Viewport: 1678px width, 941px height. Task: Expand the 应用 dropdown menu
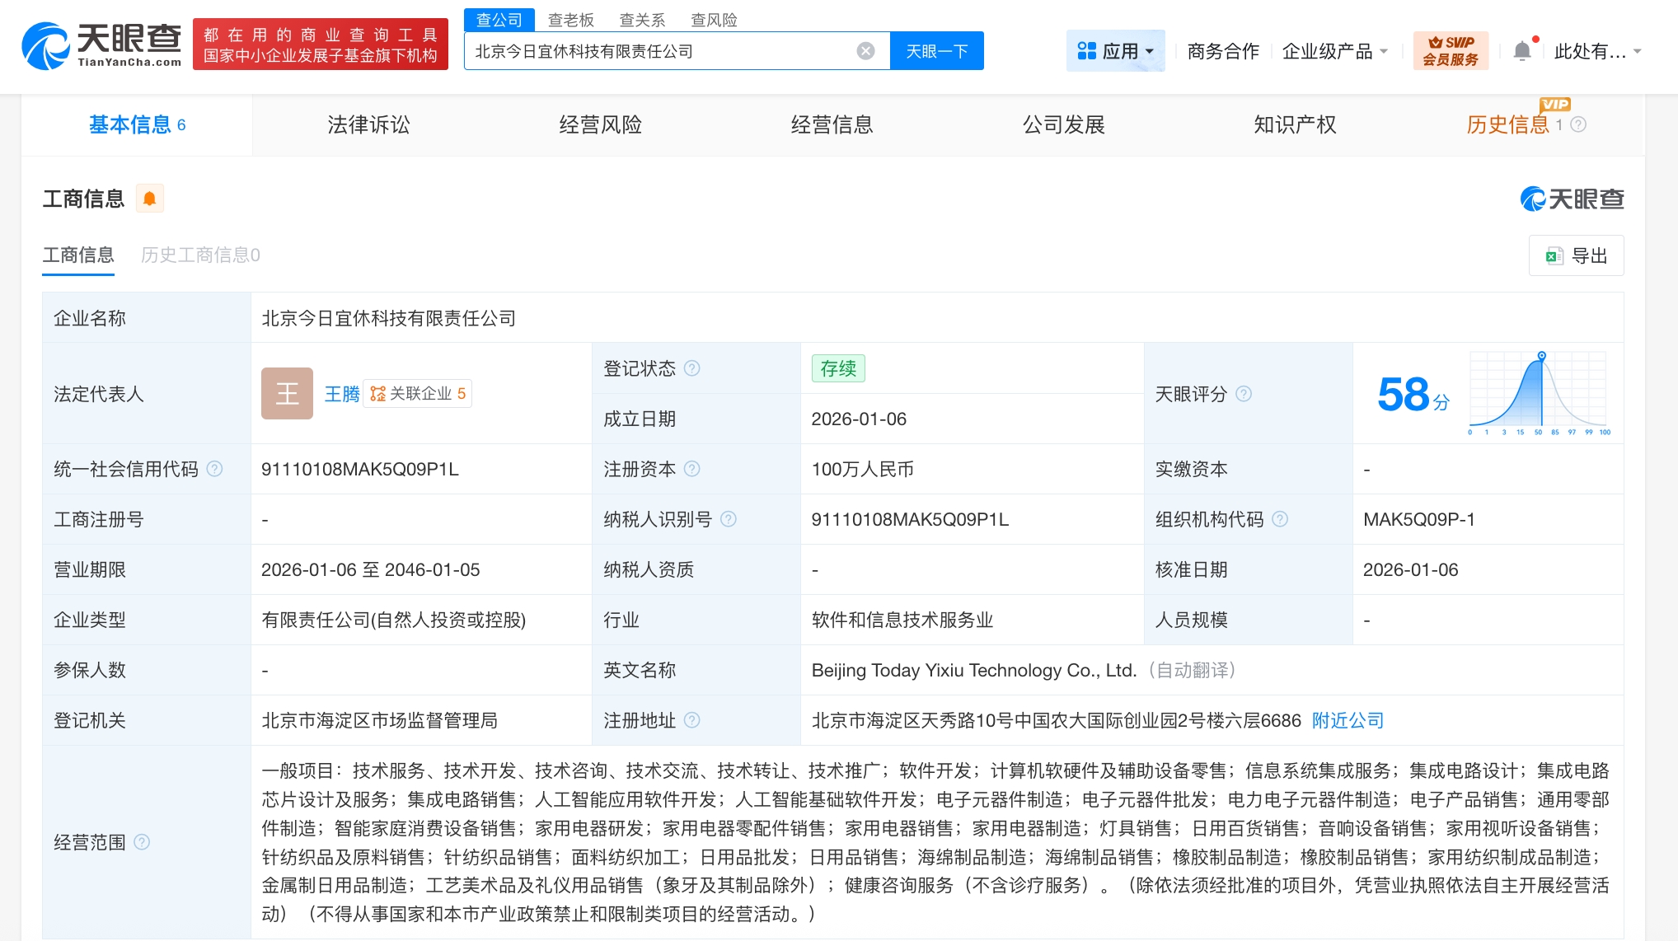click(x=1115, y=51)
